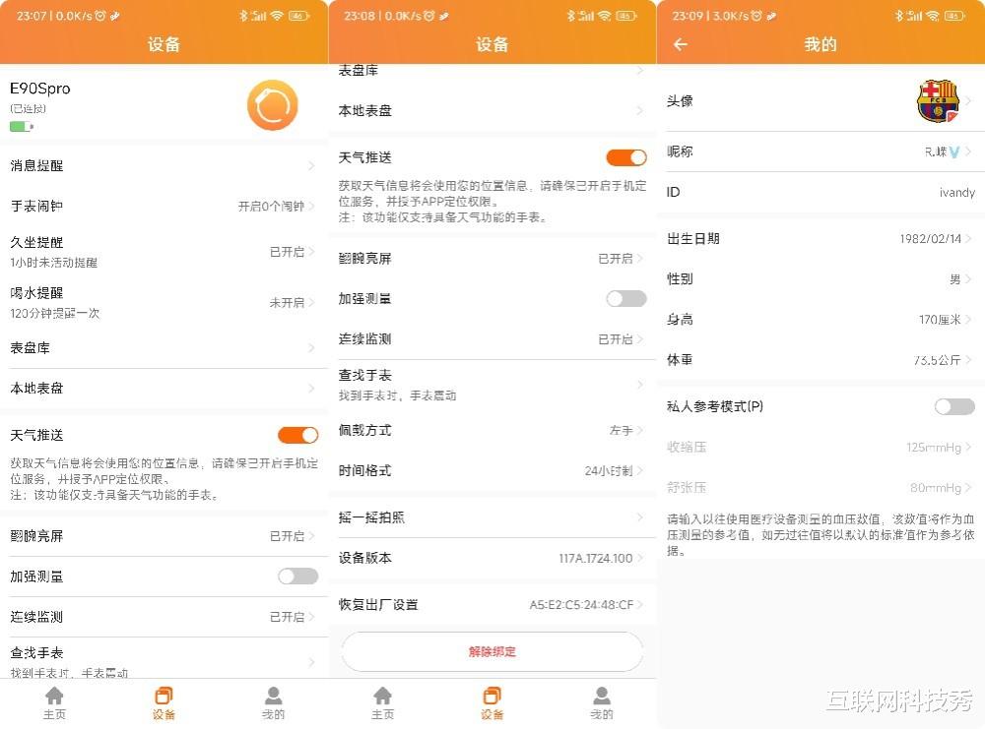Toggle 加强测量 switch on left screen
985x729 pixels.
[297, 576]
